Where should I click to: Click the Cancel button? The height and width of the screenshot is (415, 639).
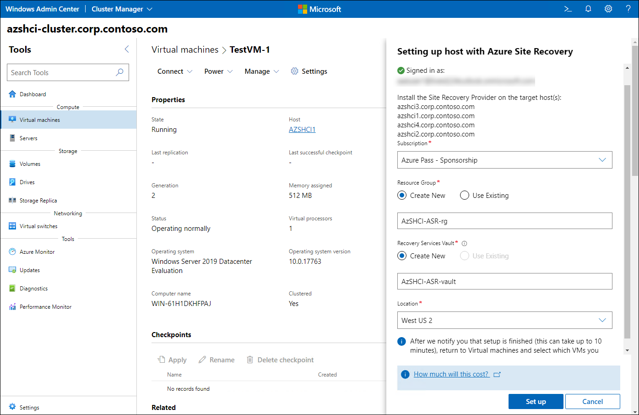coord(592,401)
